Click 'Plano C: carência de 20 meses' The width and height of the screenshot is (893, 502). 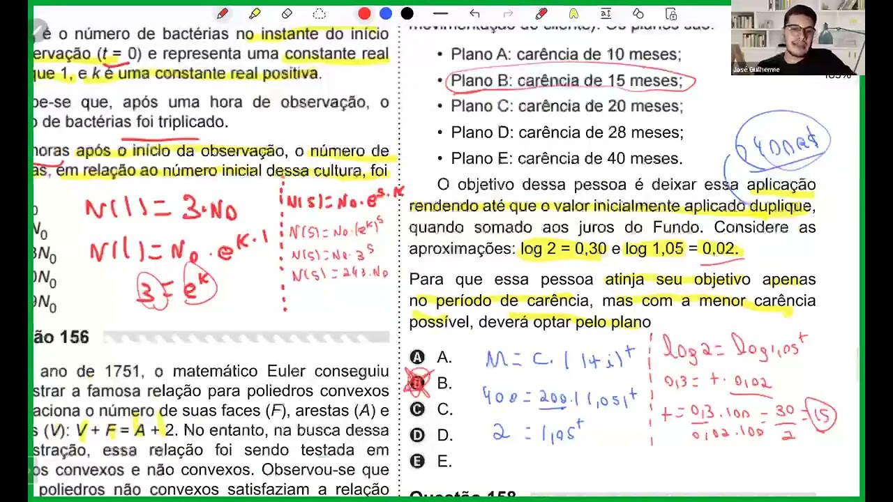click(566, 106)
